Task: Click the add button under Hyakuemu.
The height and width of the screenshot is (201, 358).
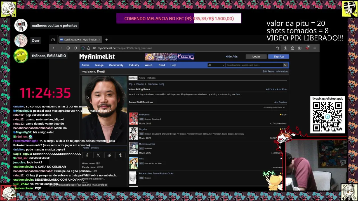Action: tap(141, 119)
